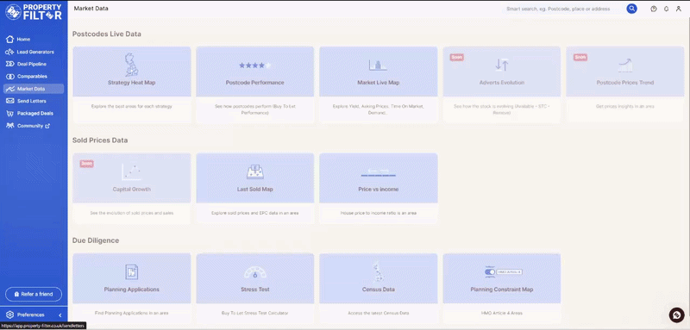Click 'Access the latest Census Data' text
This screenshot has width=690, height=330.
tap(379, 313)
